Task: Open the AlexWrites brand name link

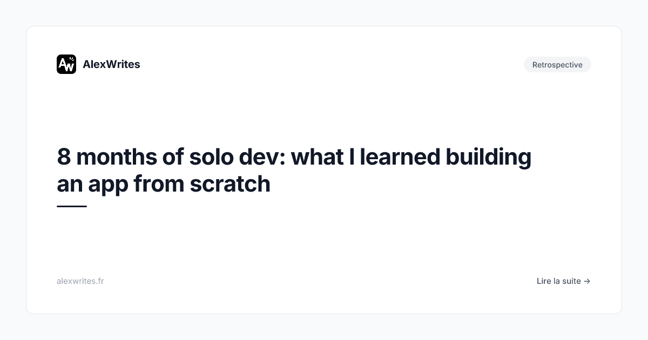Action: pyautogui.click(x=111, y=64)
